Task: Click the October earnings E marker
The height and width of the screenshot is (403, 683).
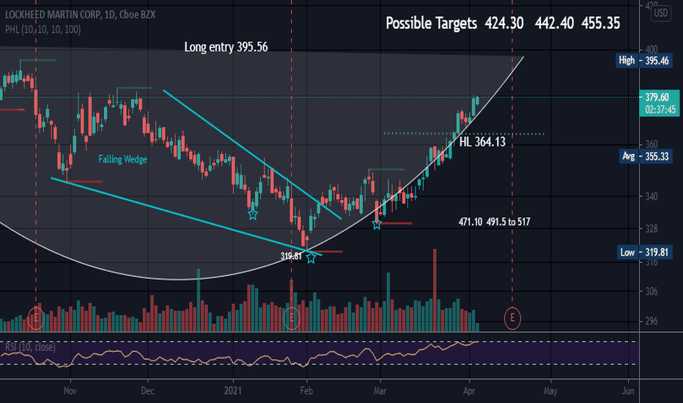Action: point(36,318)
